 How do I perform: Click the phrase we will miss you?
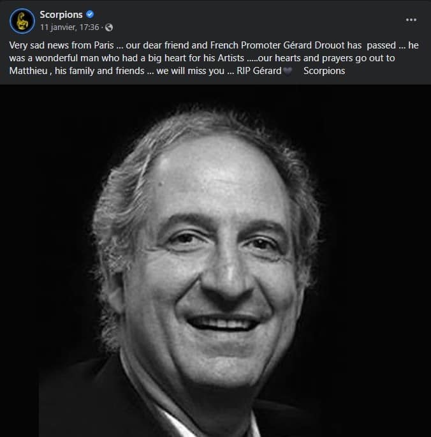[190, 71]
